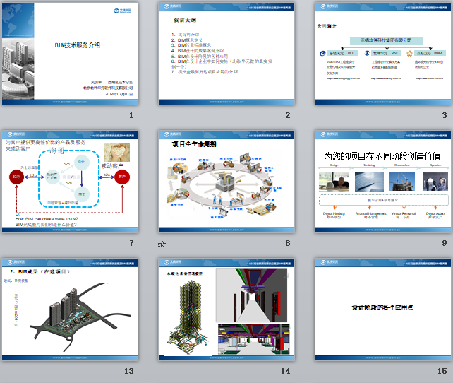Screen dimensions: 453x383
Task: Click slide number 14 label
Action: click(x=286, y=371)
